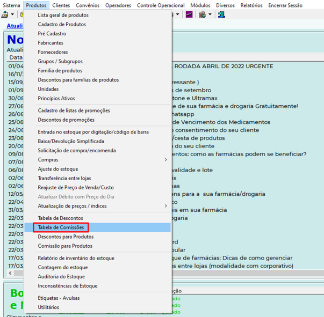Click news row ending 'de Vencimento dos Medicamentos'
Image resolution: width=324 pixels, height=317 pixels.
click(x=221, y=122)
